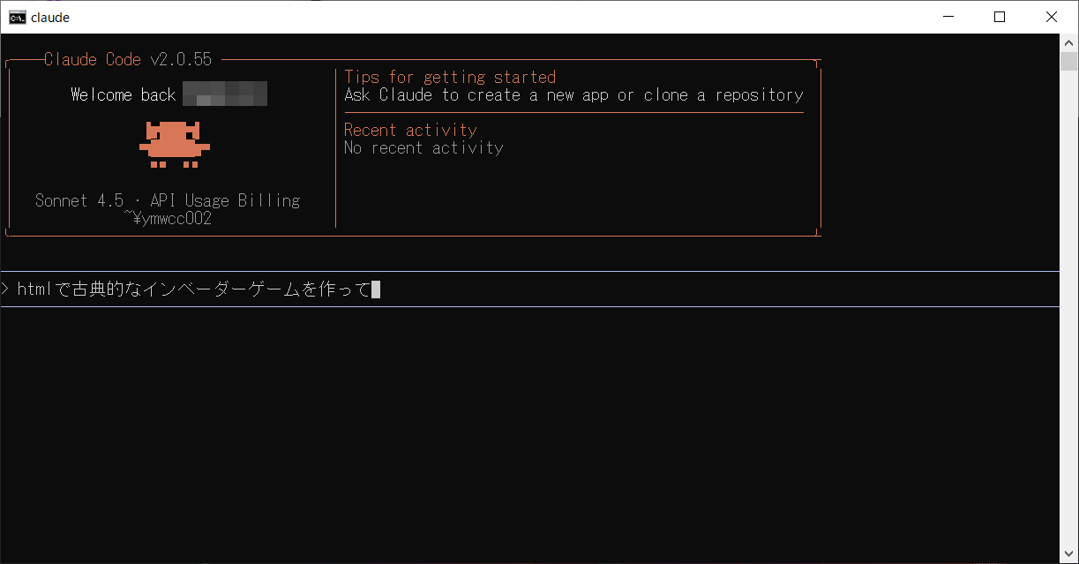1079x564 pixels.
Task: Click the vertical scrollbar thumb
Action: 1068,62
